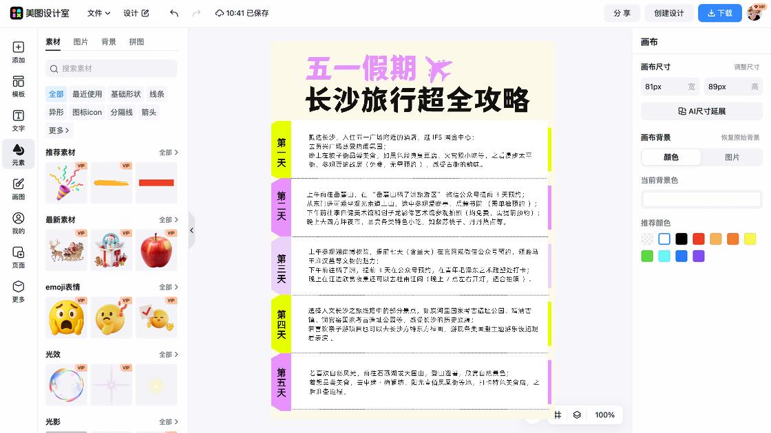This screenshot has height=433, width=771.
Task: Filter materials by 线条
Action: [157, 93]
